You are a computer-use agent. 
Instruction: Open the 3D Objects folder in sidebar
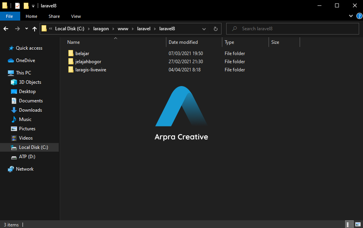tap(30, 82)
